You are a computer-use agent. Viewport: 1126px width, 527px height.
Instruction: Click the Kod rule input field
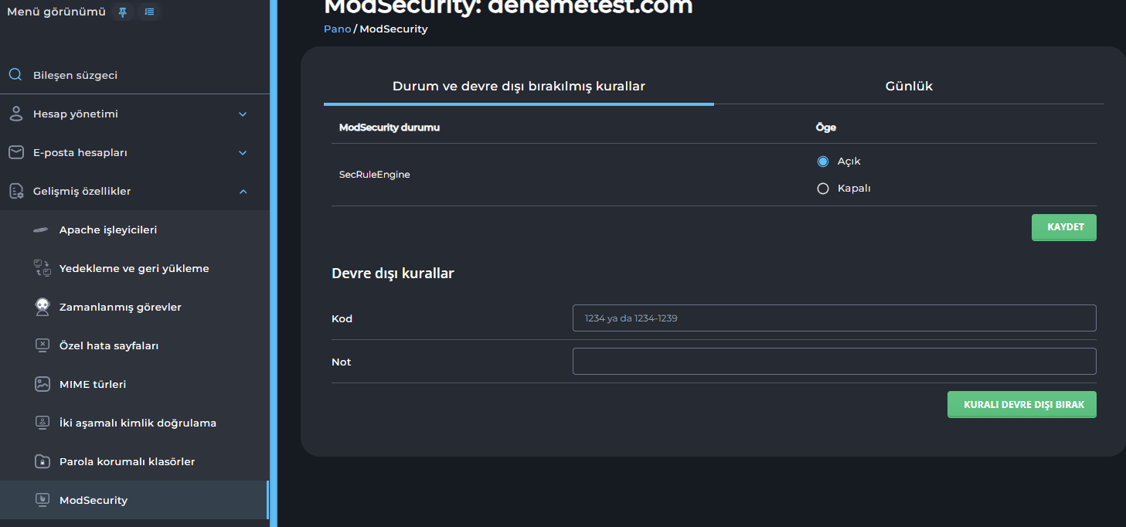[834, 318]
